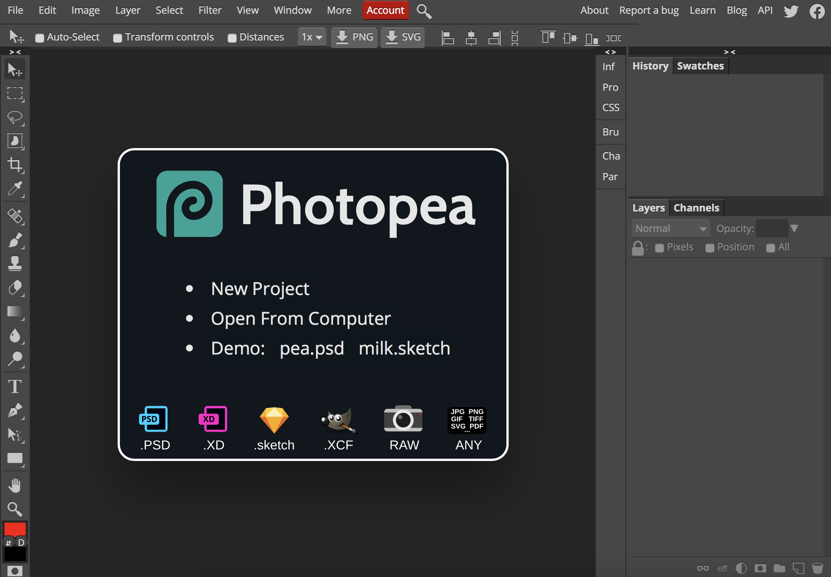Select the Hand tool

click(15, 485)
